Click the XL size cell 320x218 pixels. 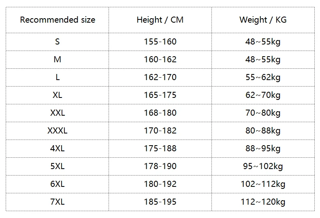coord(58,95)
